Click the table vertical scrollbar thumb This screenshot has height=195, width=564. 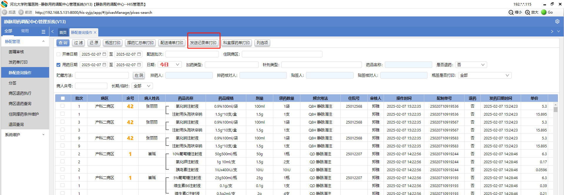555,109
